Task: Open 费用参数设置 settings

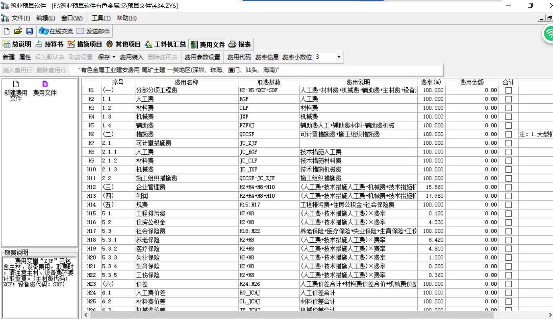Action: (x=202, y=57)
